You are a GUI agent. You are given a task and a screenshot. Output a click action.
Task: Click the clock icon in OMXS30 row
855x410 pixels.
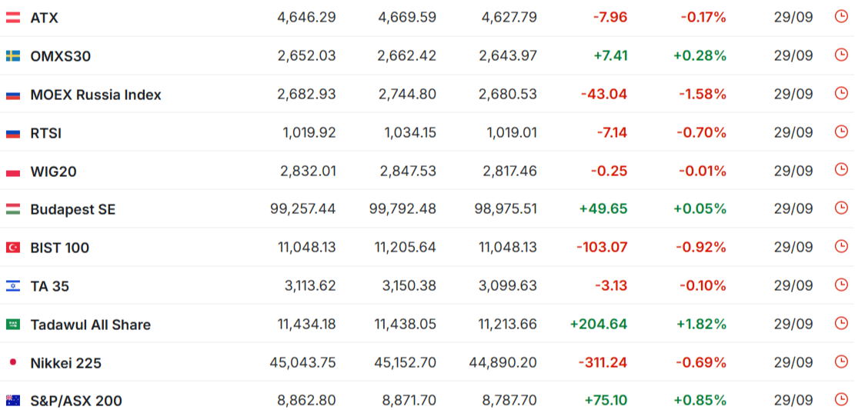pyautogui.click(x=841, y=55)
